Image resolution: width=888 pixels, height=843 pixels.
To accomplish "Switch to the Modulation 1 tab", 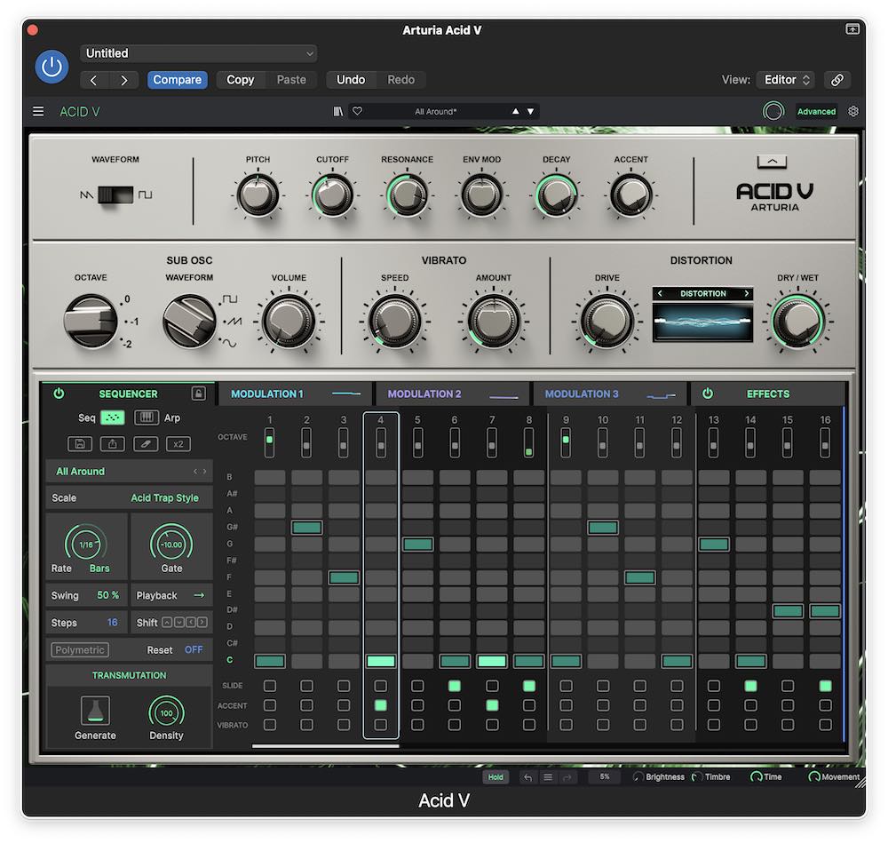I will click(295, 394).
